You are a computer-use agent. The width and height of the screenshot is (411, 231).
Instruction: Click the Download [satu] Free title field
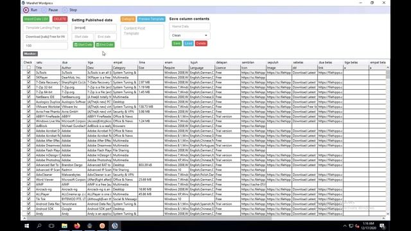point(45,37)
